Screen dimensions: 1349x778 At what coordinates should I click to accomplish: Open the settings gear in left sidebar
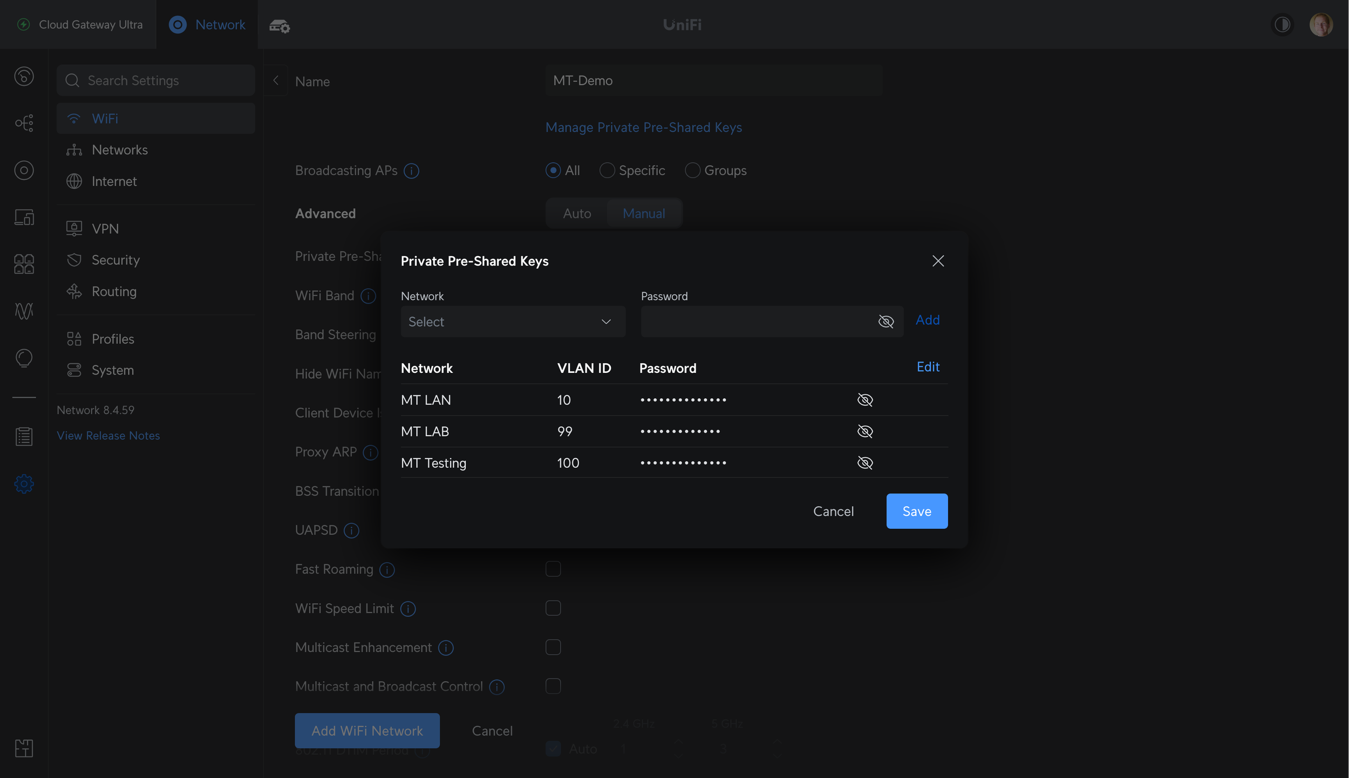click(24, 483)
